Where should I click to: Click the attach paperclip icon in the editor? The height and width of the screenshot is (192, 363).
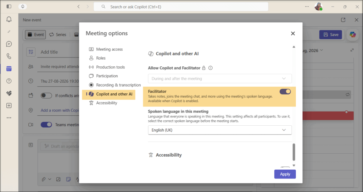[x=44, y=179]
